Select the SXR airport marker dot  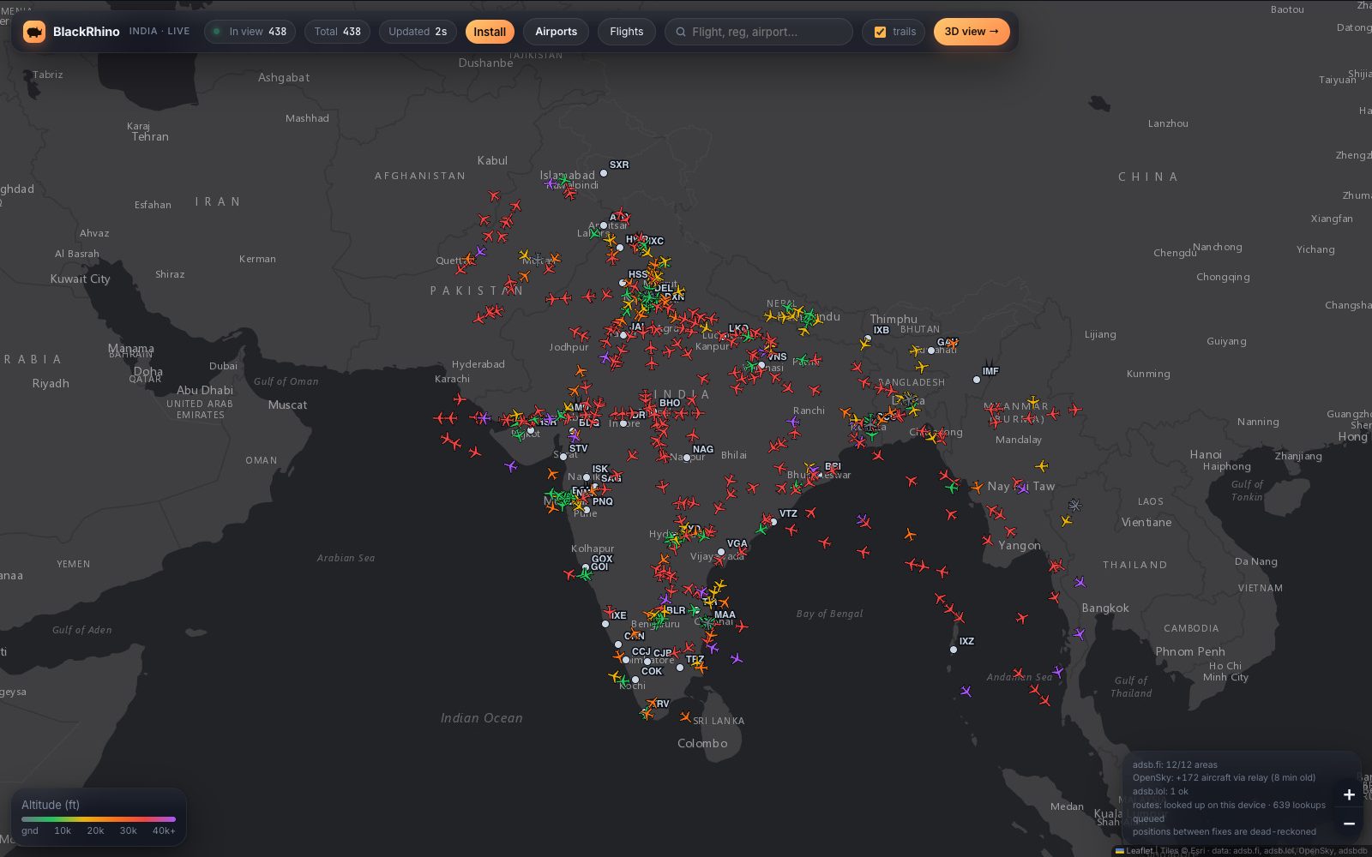(x=604, y=173)
